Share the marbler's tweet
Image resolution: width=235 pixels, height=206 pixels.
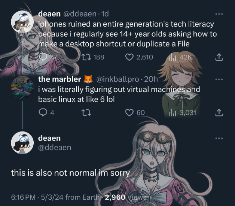(219, 112)
